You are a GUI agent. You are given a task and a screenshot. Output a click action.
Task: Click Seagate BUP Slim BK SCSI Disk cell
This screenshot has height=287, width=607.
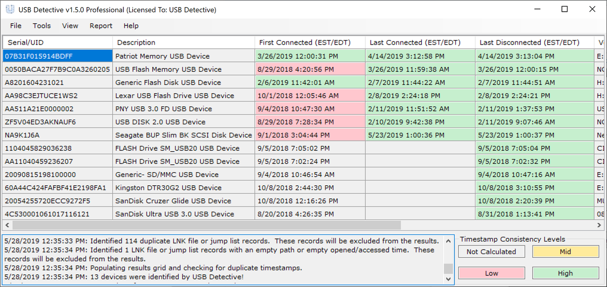coord(184,135)
